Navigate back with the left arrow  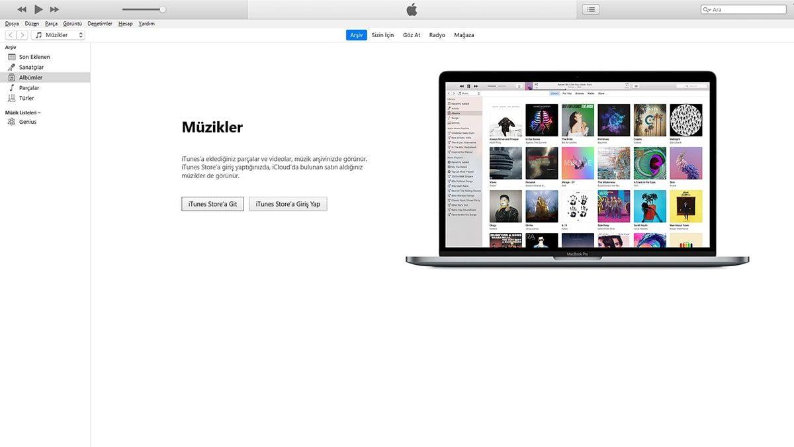tap(11, 35)
